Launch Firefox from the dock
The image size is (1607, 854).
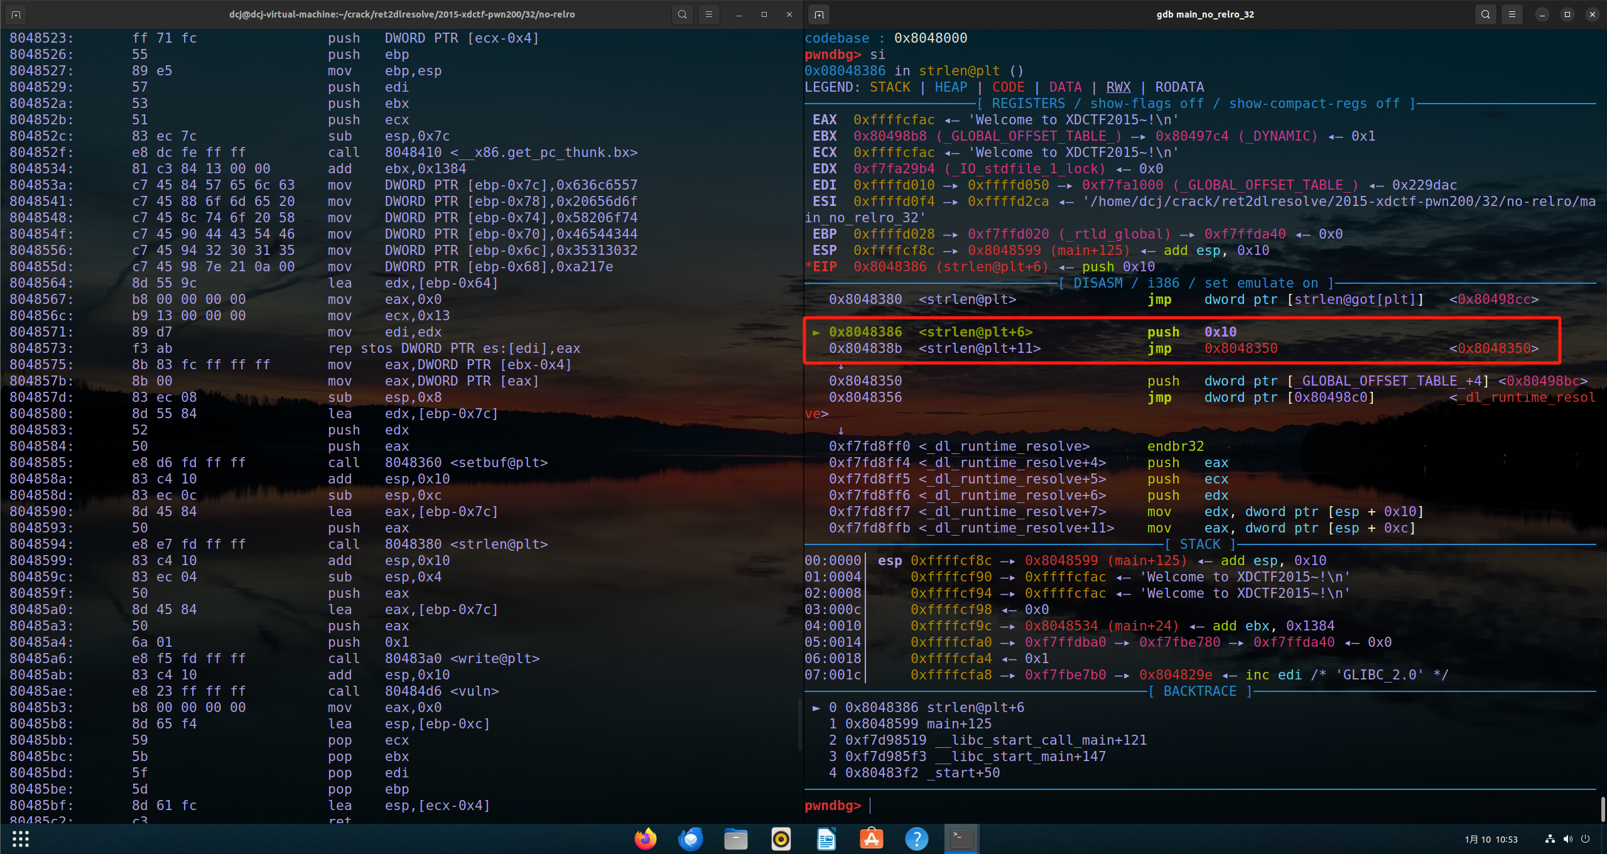pos(645,839)
